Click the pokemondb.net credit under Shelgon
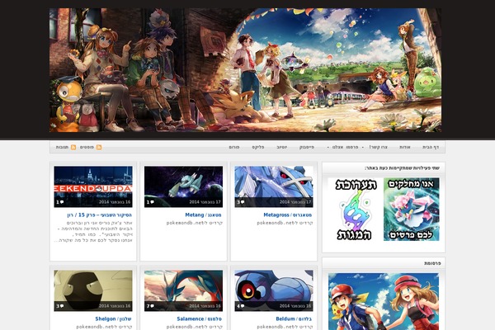Image resolution: width=495 pixels, height=330 pixels. click(105, 327)
